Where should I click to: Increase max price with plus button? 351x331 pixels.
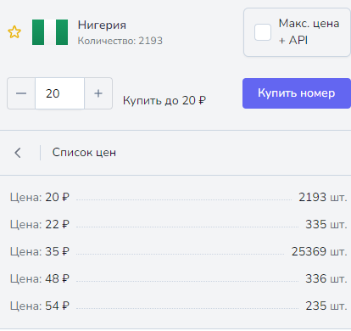(x=98, y=93)
